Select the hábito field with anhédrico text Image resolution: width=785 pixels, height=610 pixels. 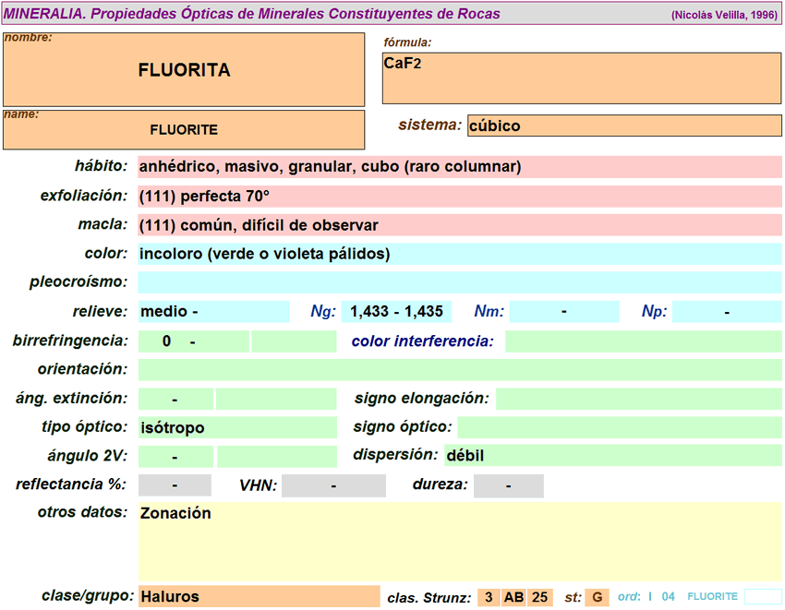click(x=459, y=167)
